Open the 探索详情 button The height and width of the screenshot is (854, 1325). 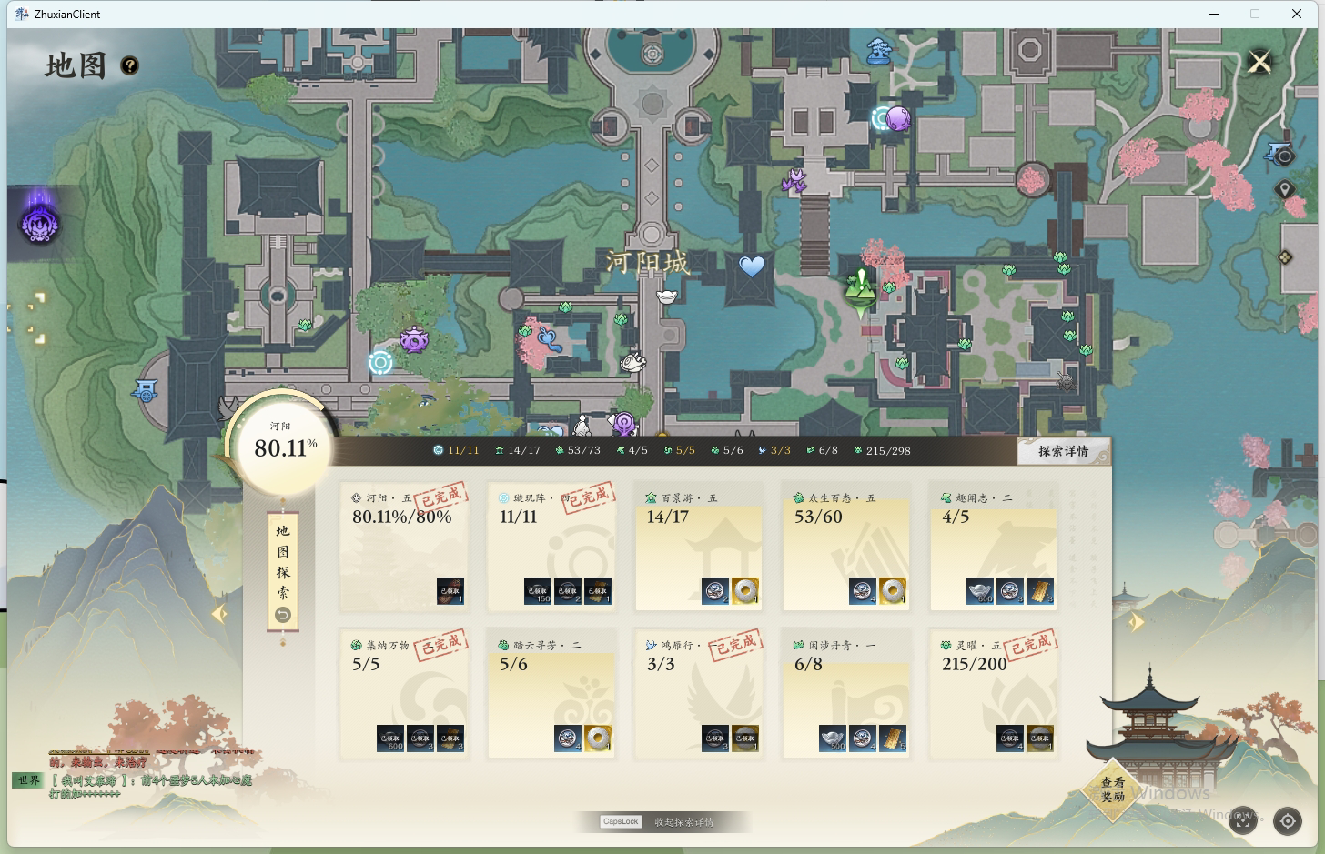[1064, 451]
